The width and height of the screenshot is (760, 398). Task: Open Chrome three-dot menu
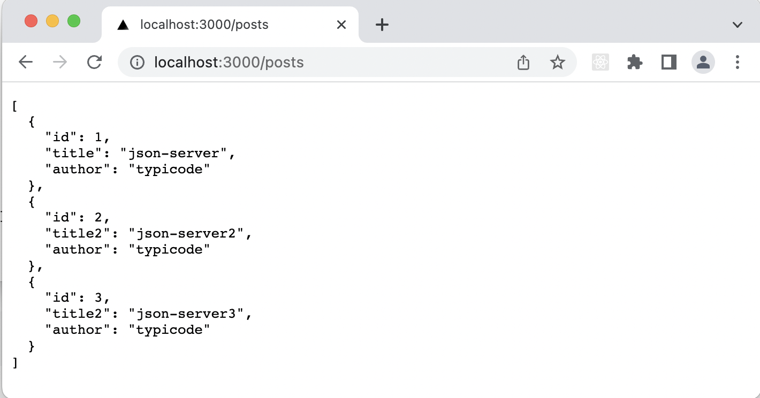[738, 63]
